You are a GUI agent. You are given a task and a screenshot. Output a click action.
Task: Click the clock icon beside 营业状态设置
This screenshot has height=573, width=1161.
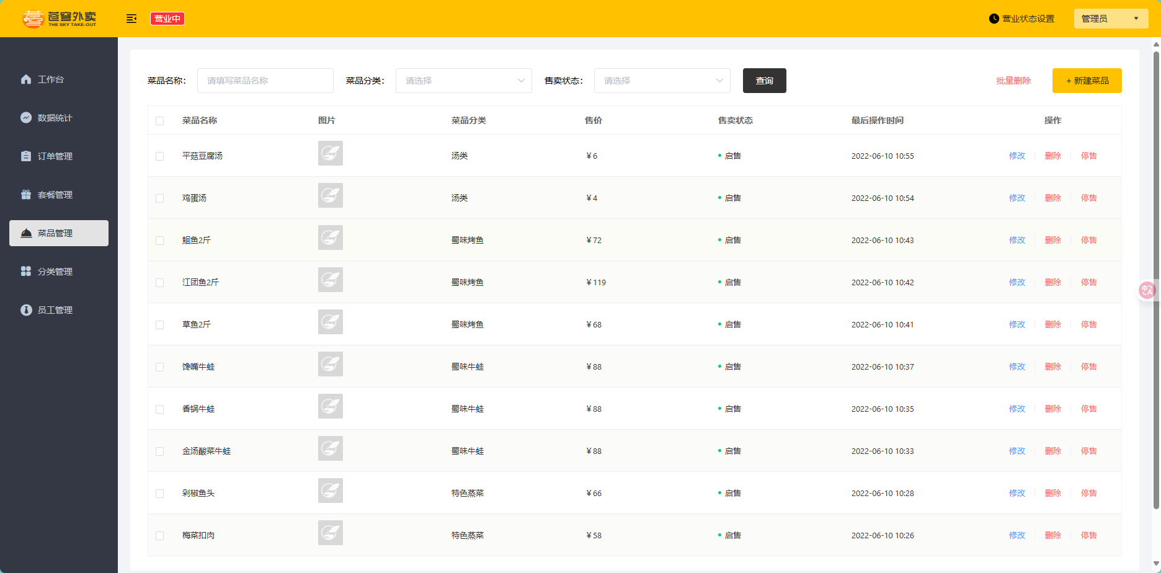click(994, 19)
